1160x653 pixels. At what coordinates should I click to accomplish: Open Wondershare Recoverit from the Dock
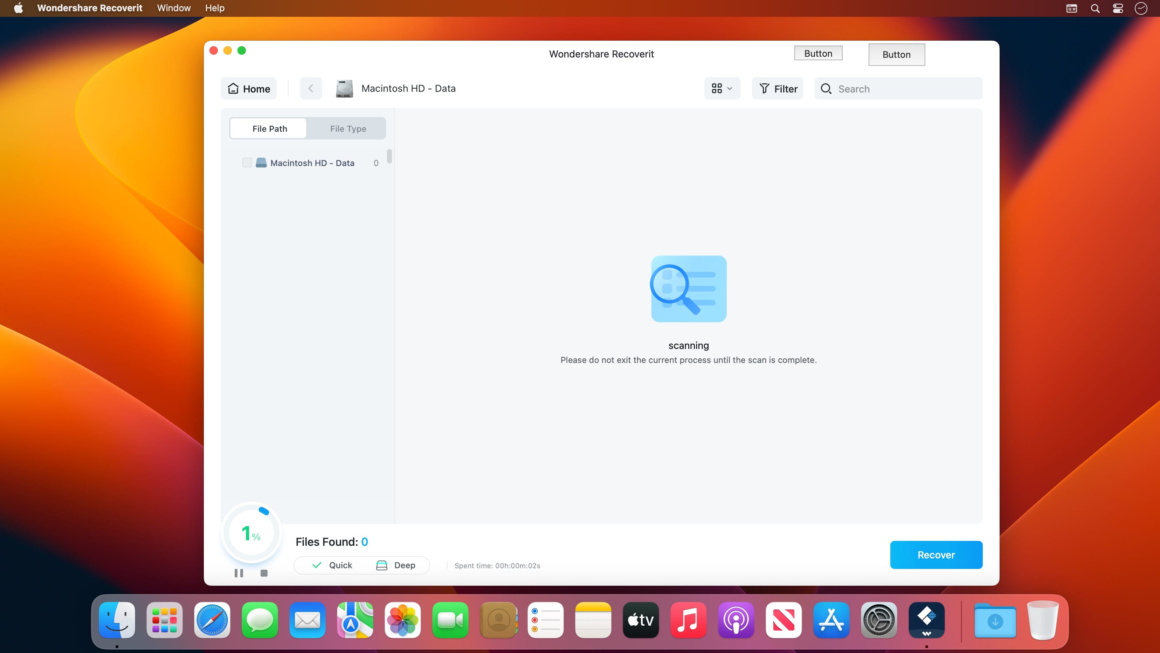coord(926,620)
